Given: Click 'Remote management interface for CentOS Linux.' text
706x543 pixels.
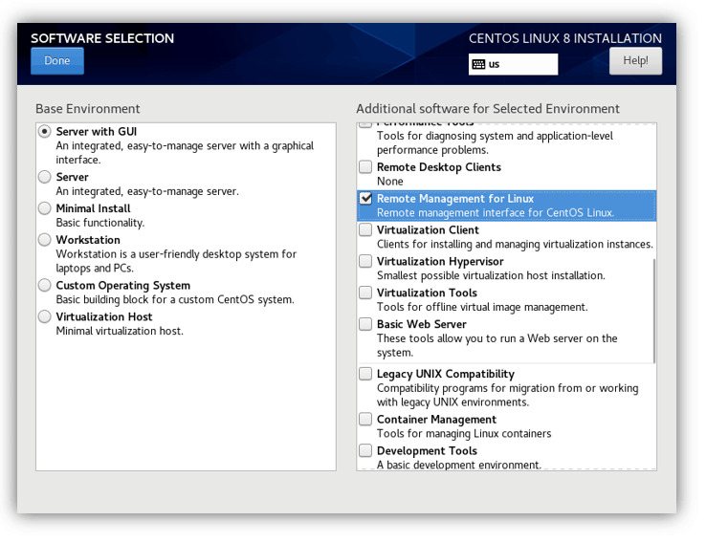Looking at the screenshot, I should click(x=496, y=213).
